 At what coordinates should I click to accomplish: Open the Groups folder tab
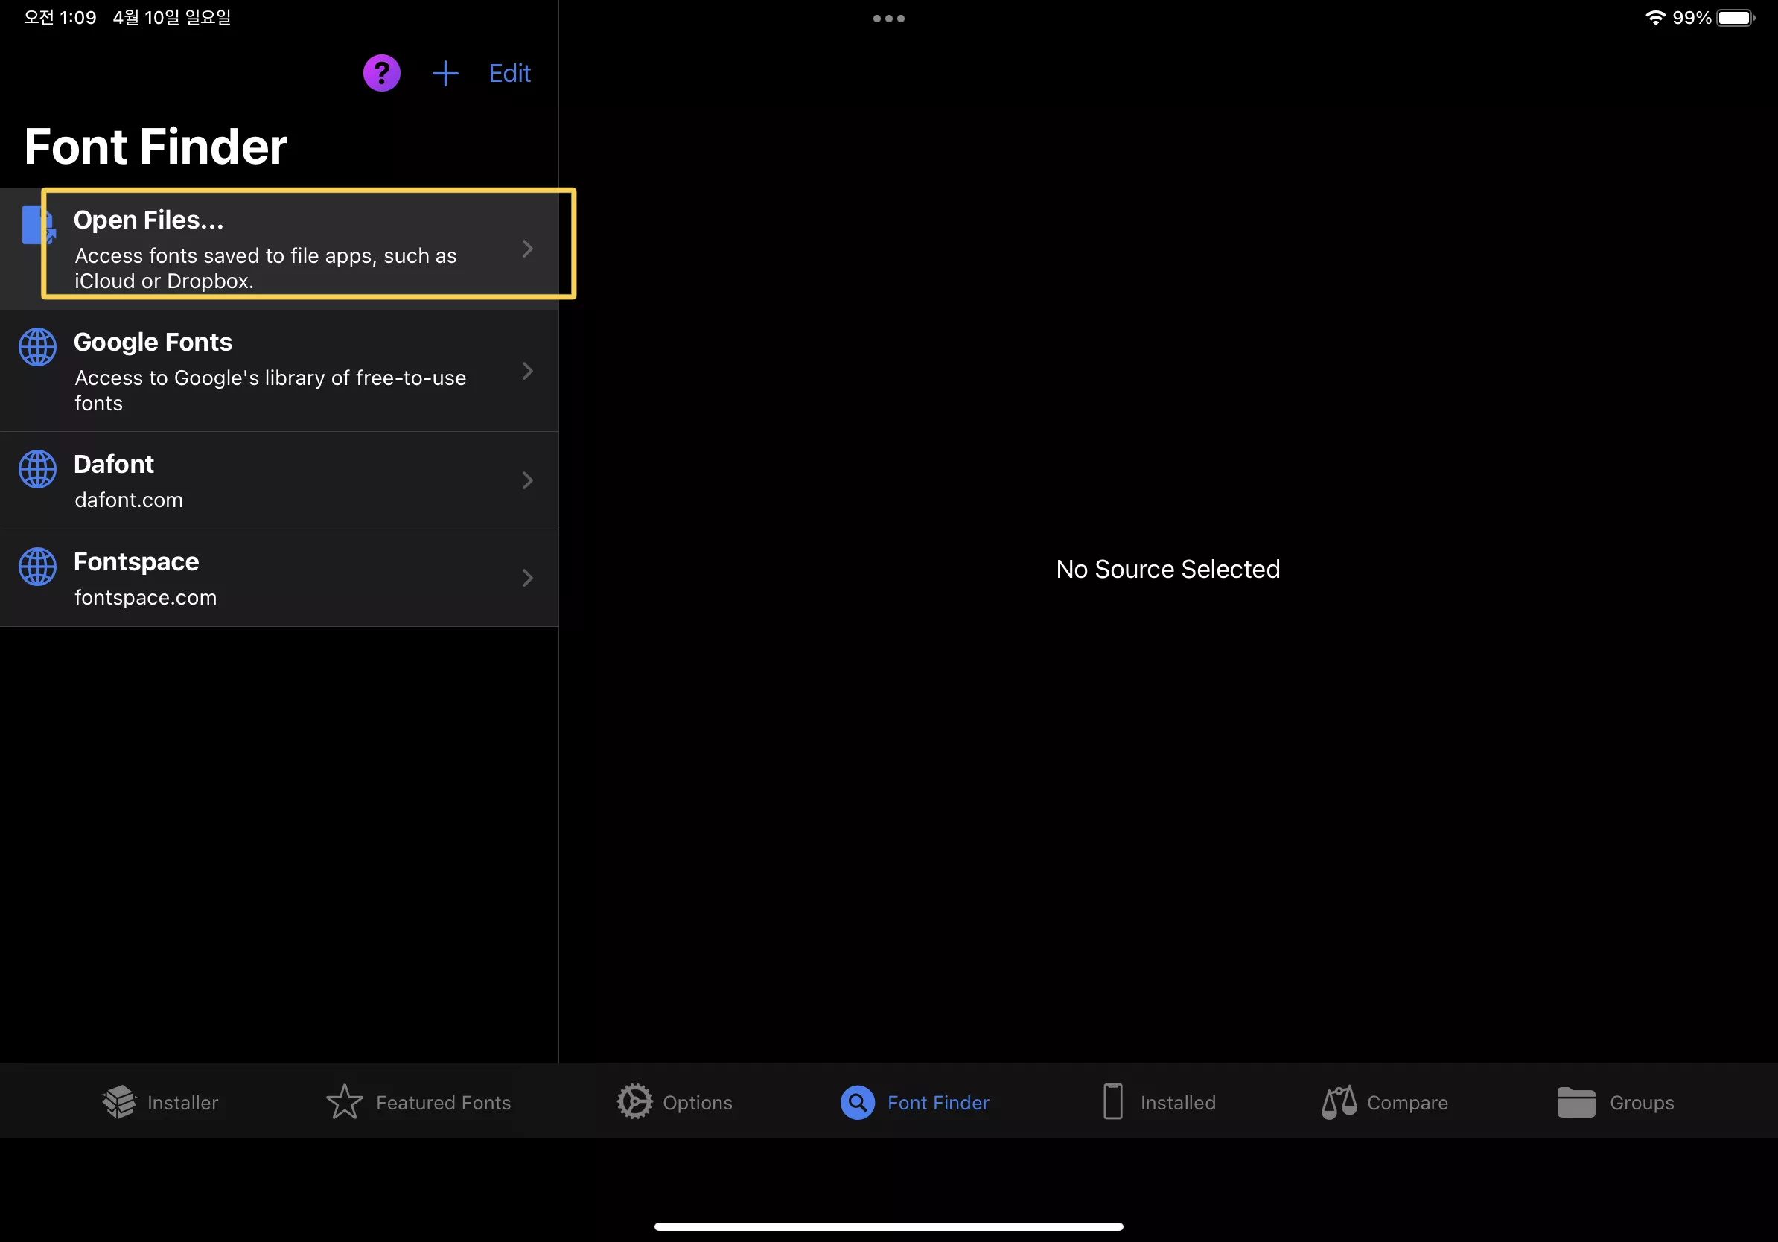(x=1616, y=1102)
